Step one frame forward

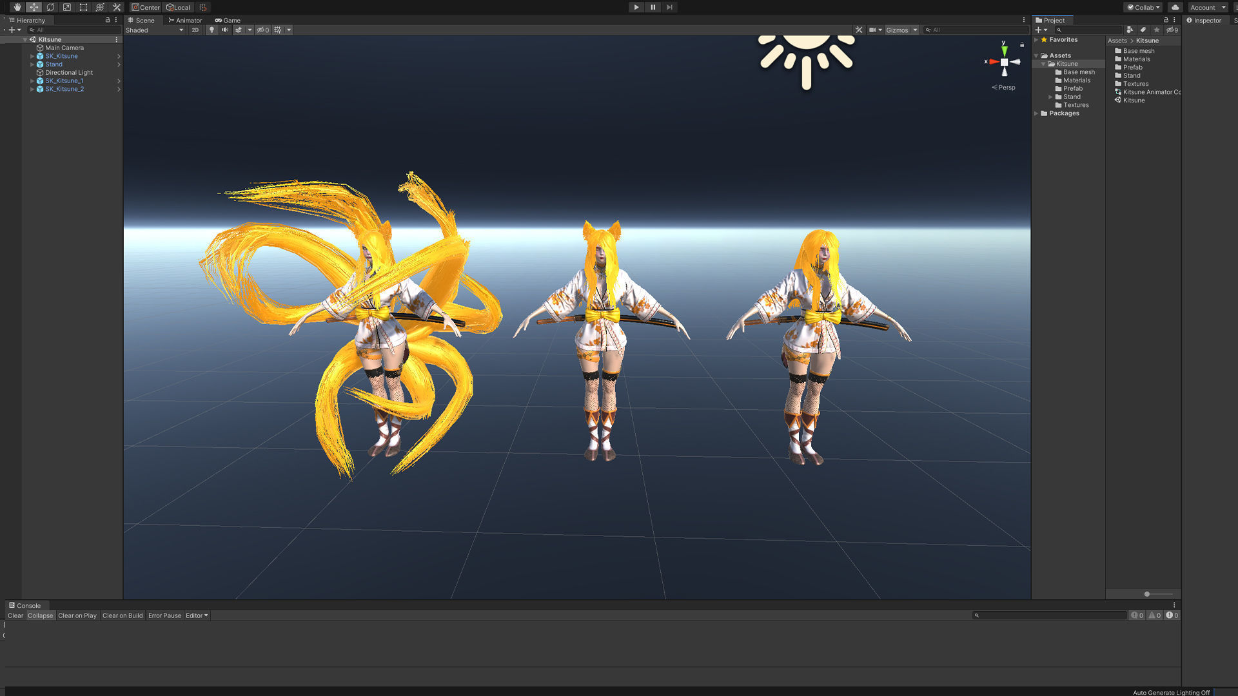pos(669,7)
